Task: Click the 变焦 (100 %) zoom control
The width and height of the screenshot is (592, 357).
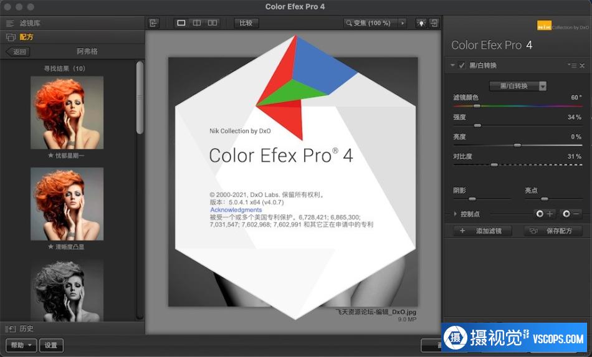Action: point(370,23)
